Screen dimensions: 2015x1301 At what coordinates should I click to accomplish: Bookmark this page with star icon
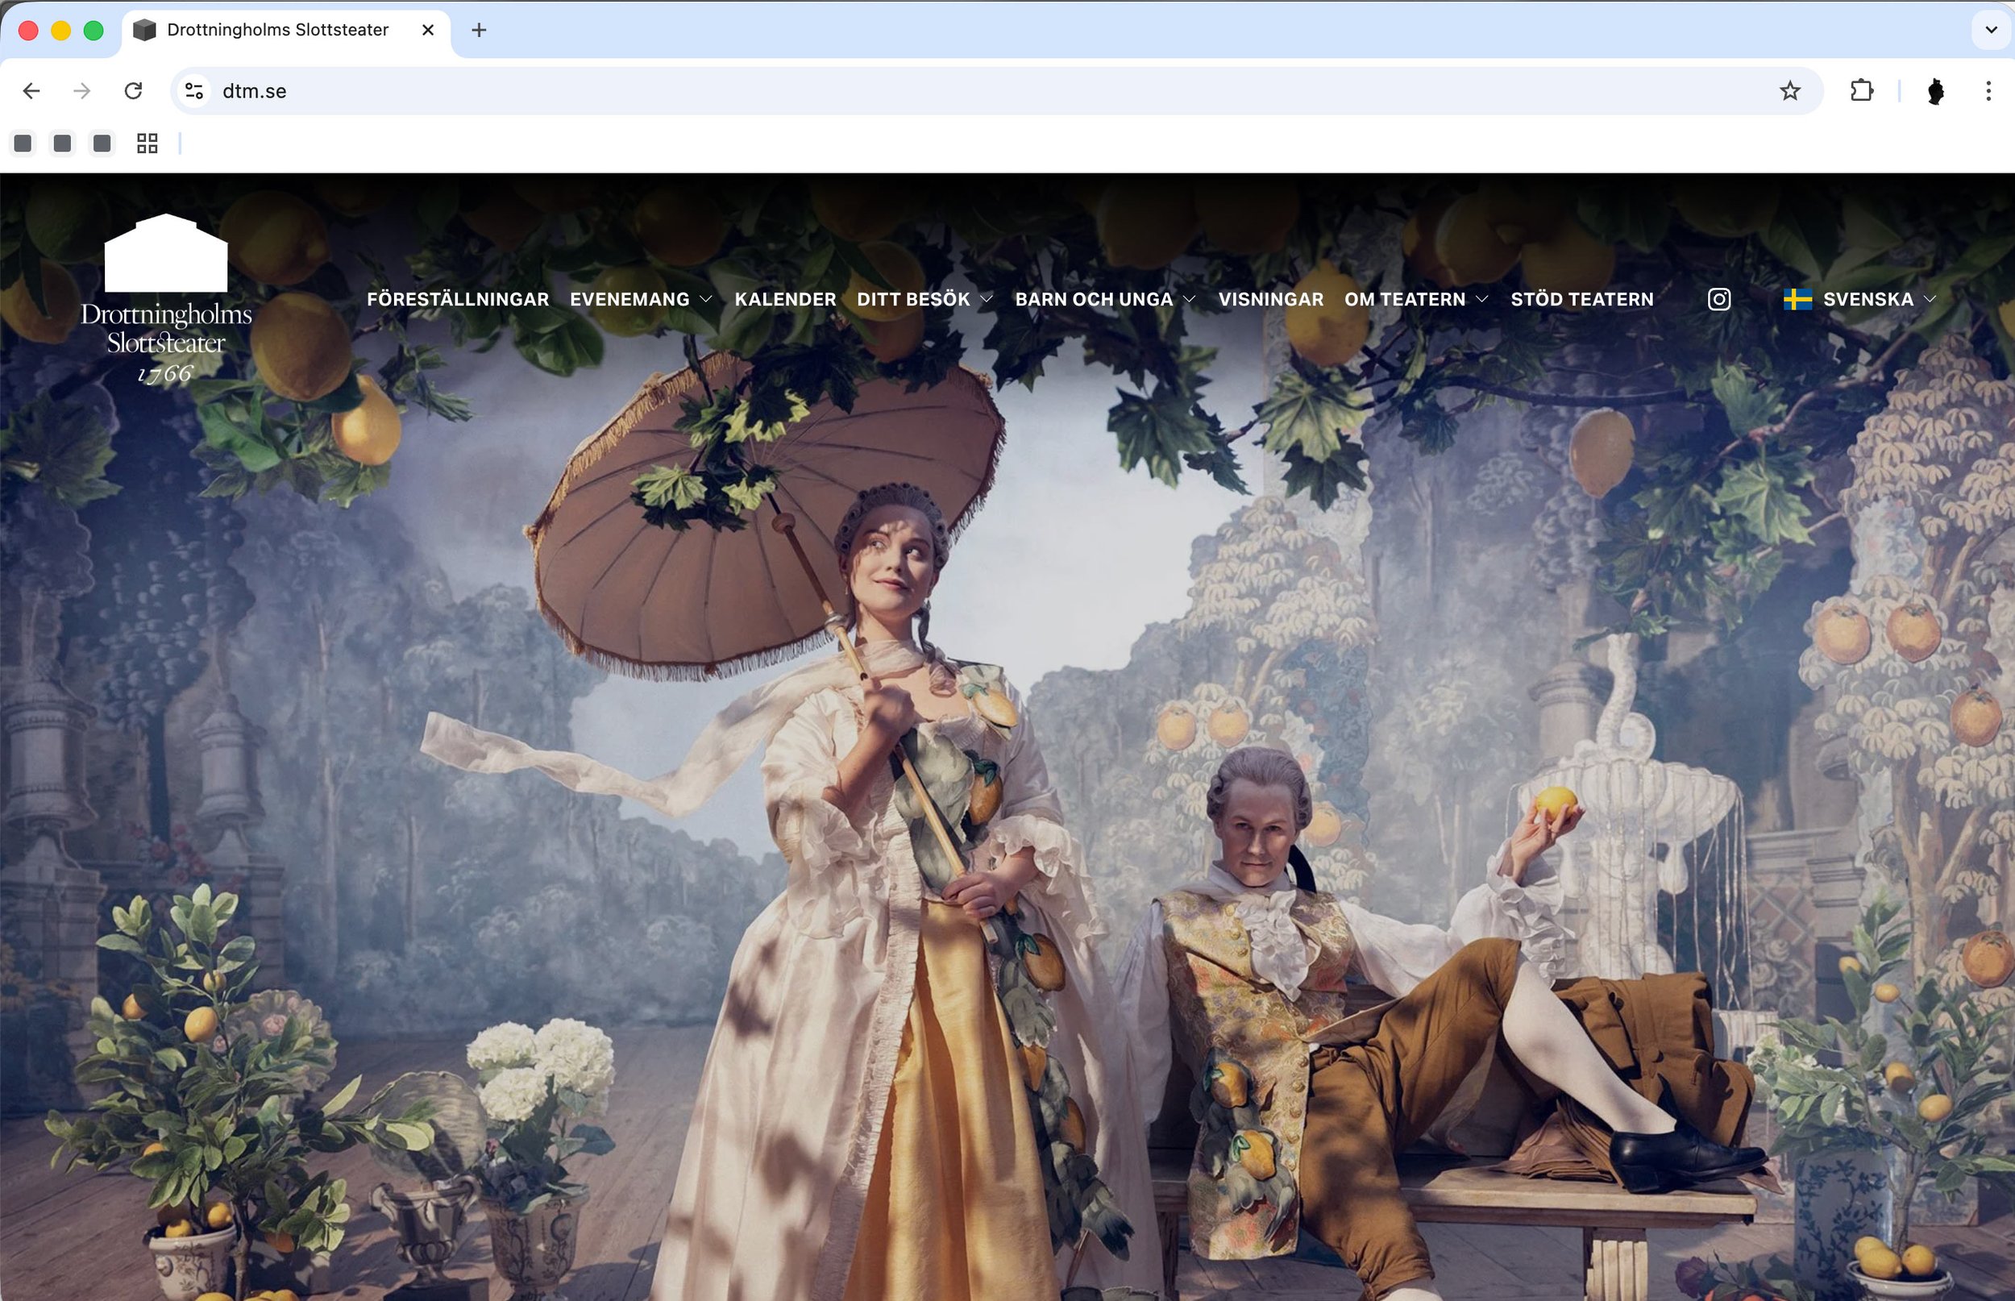pos(1789,90)
